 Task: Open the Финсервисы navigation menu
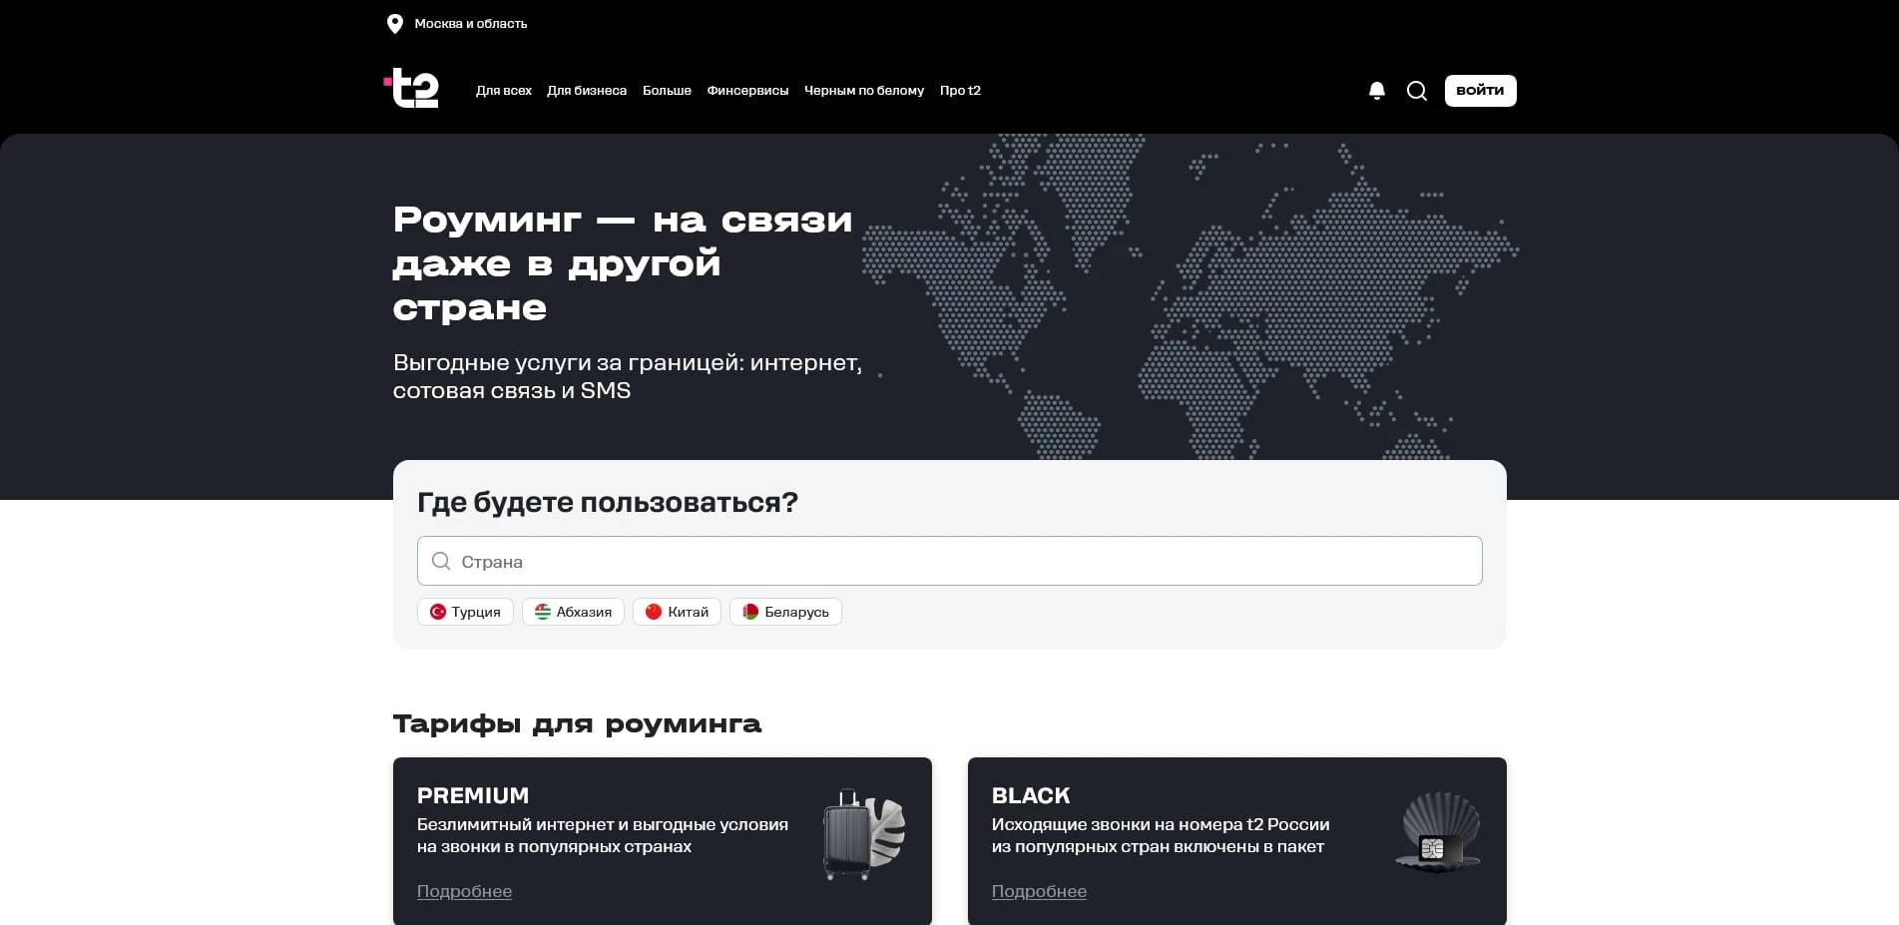tap(746, 91)
